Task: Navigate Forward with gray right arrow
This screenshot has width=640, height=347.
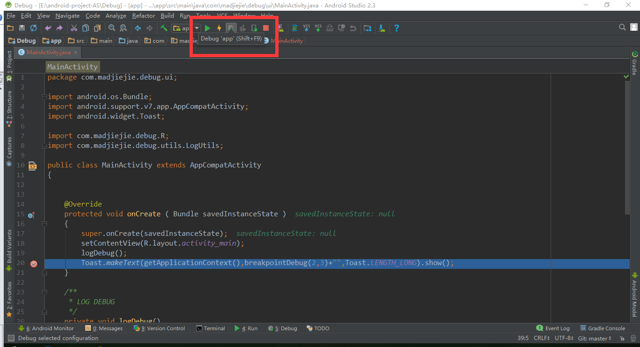Action: point(149,28)
